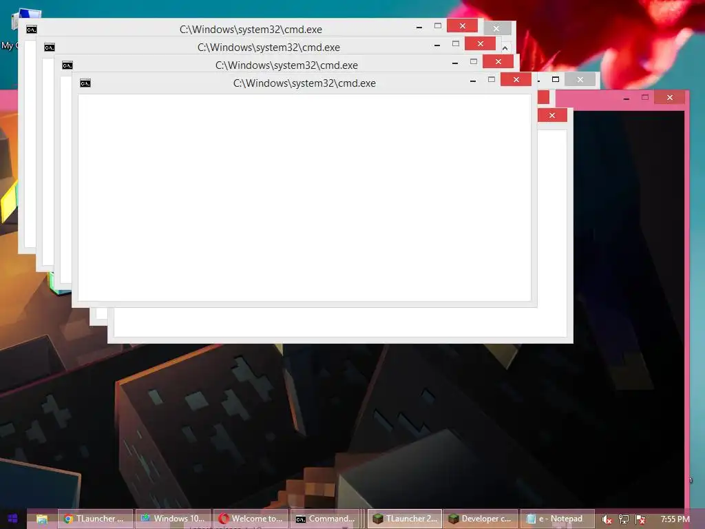Open the Windows Start button
Screen dimensions: 705x529
coord(12,519)
